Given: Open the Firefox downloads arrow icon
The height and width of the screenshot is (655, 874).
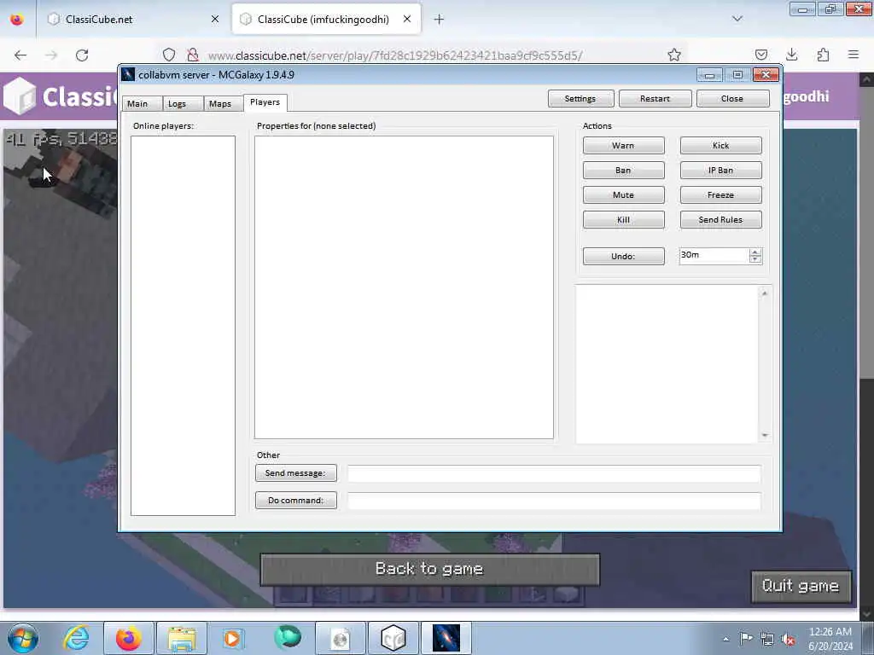Looking at the screenshot, I should click(x=791, y=55).
